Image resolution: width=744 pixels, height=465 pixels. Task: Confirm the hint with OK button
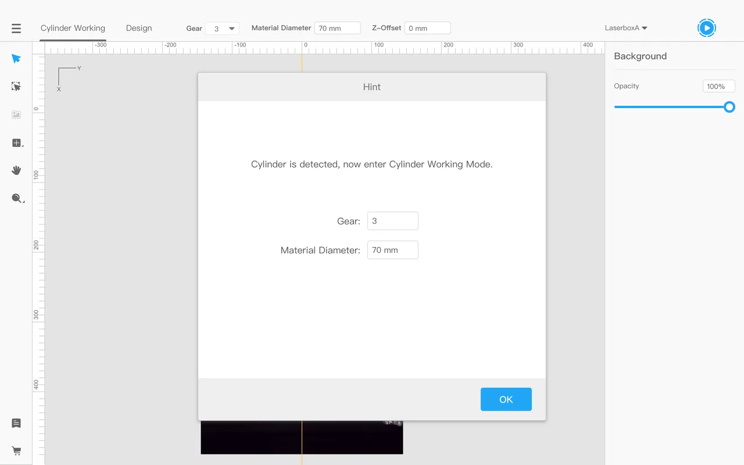click(506, 399)
